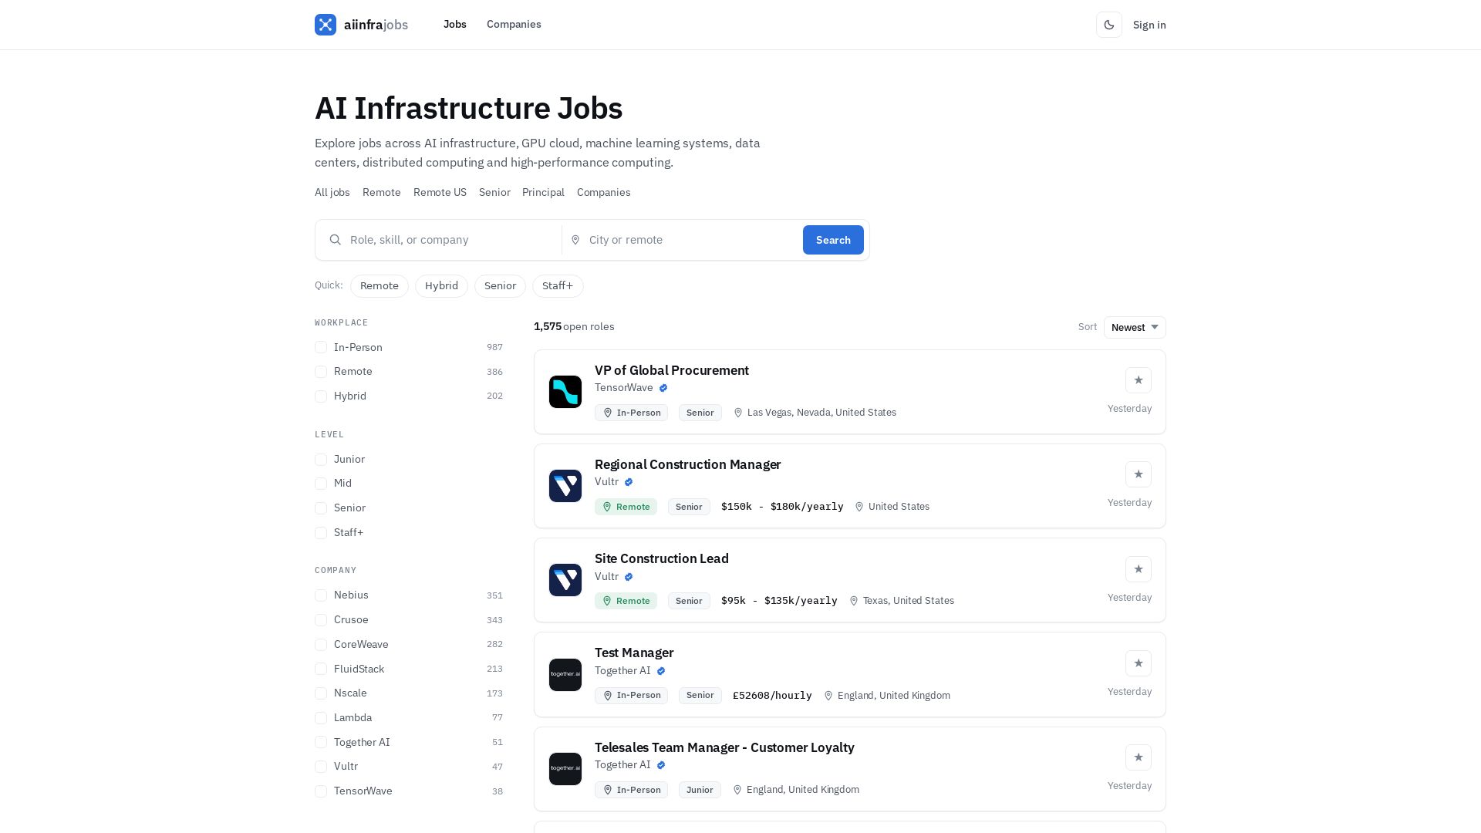Filter by Crusoe company checkbox

point(321,620)
